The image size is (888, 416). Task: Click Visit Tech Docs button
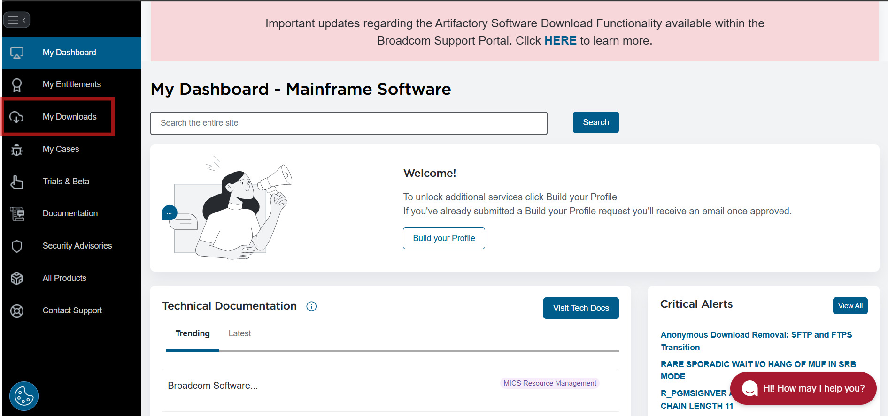[x=581, y=308]
